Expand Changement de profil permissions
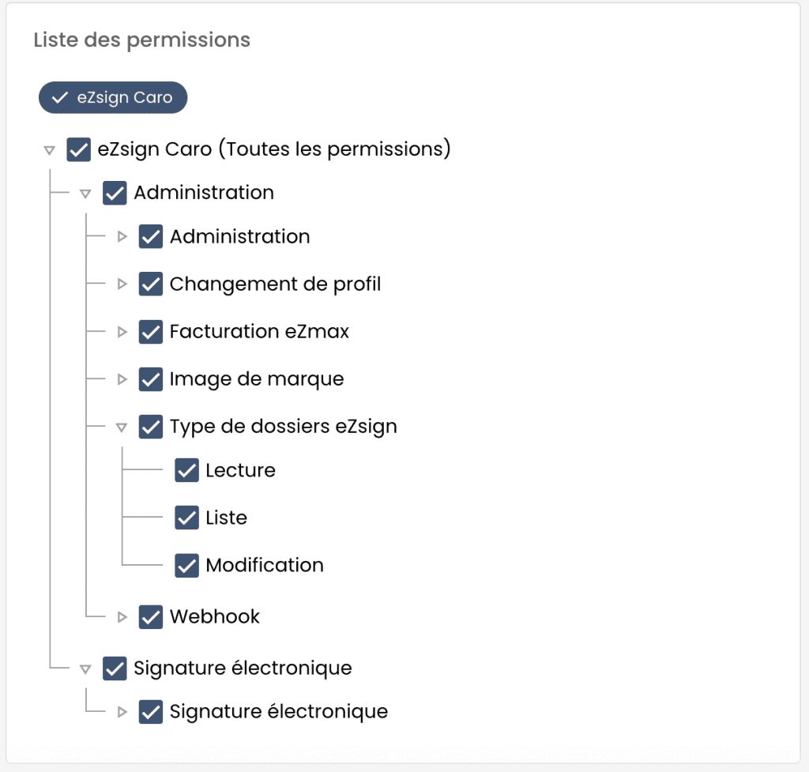Screen dimensions: 809x772 coord(122,284)
